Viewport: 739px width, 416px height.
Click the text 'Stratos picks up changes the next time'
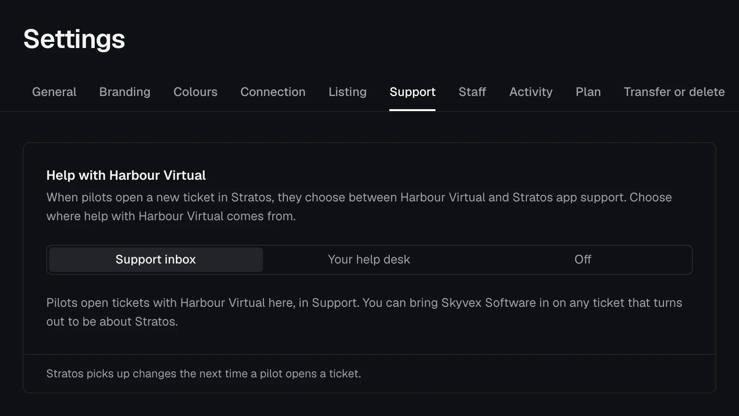(x=147, y=374)
